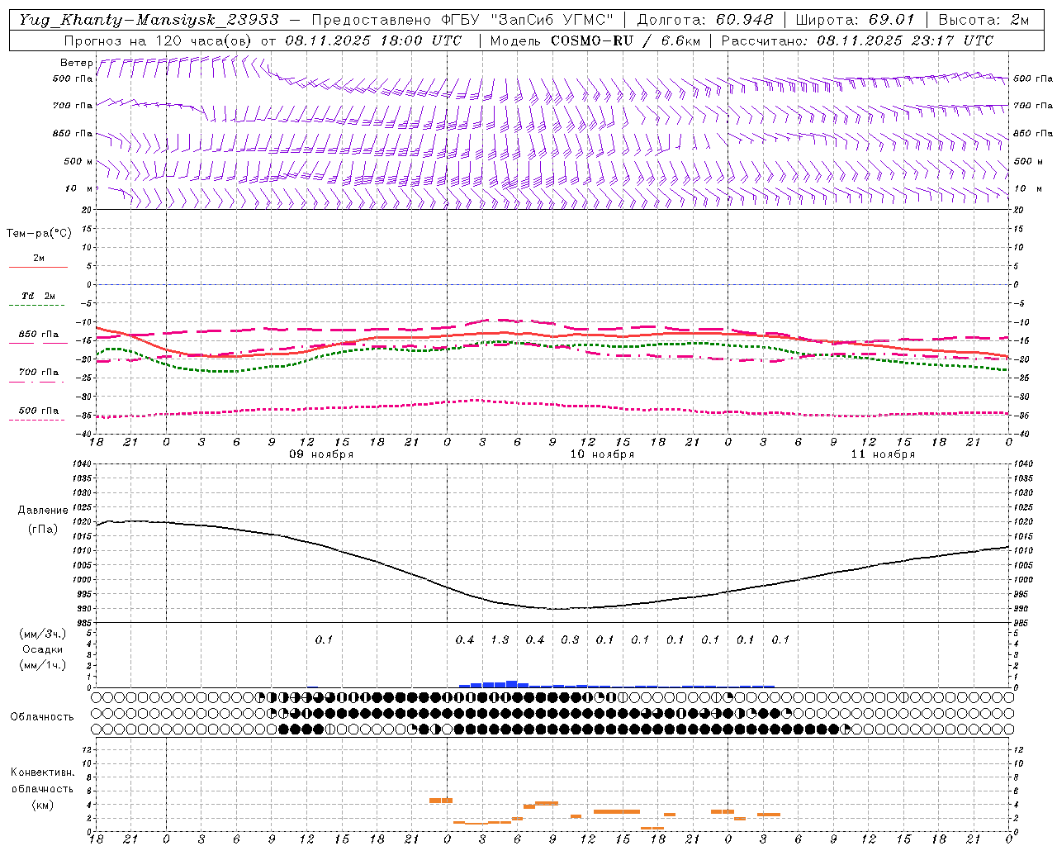This screenshot has width=1057, height=846.
Task: Click the Ветер panel label
Action: [x=77, y=63]
